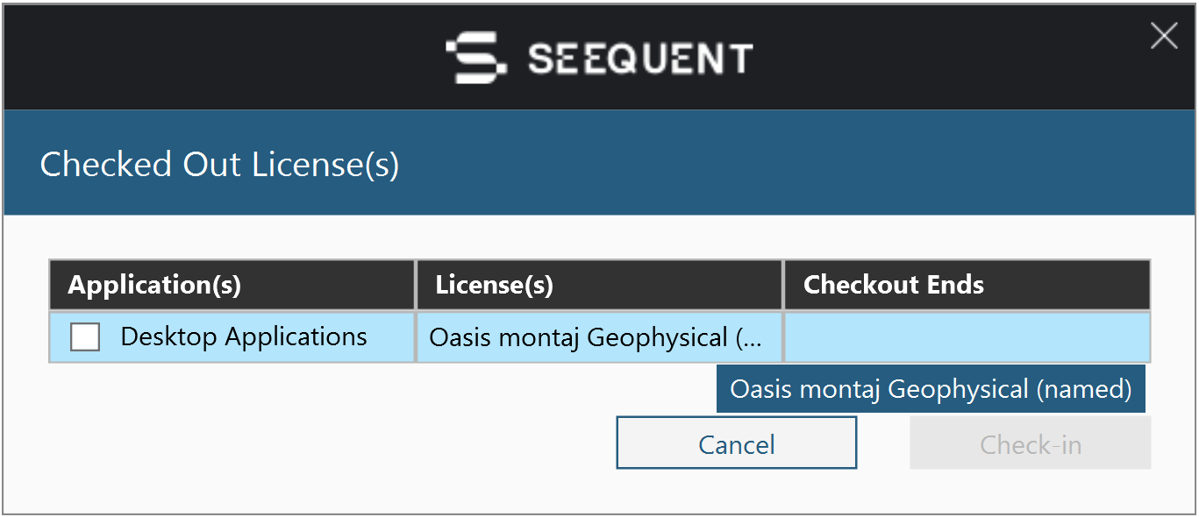Screen dimensions: 1199x517
Task: Click the SEEQUENT wordmark in the title bar
Action: click(640, 59)
